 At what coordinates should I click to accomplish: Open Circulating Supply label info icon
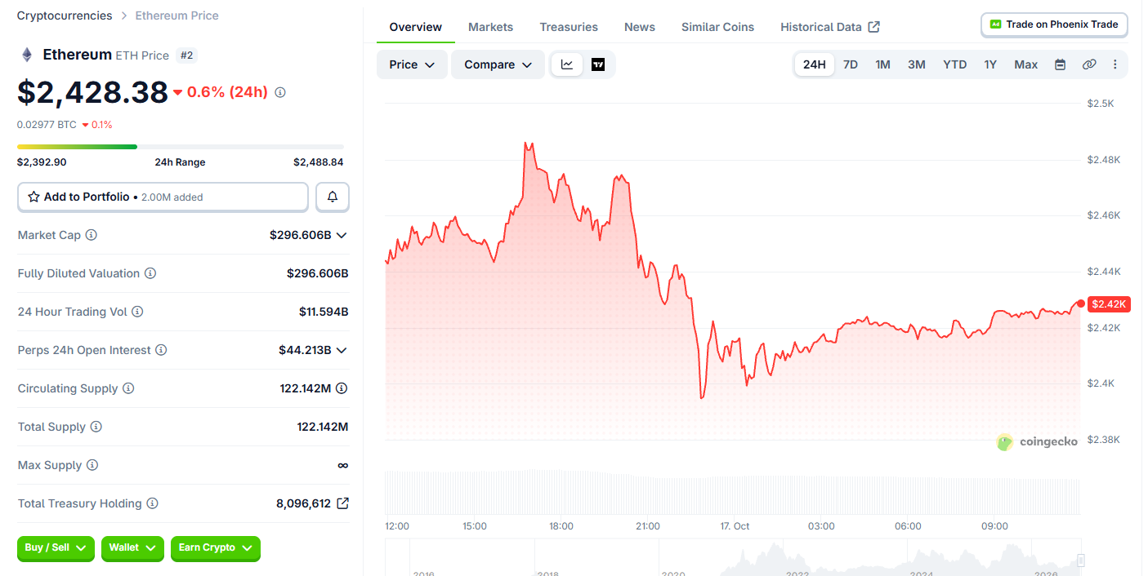[x=128, y=388]
